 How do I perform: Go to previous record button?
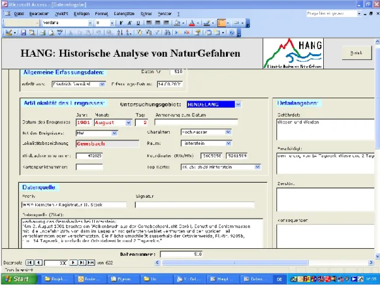tap(39, 263)
